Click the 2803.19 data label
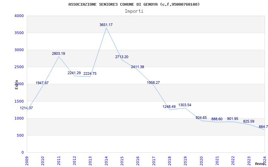 point(58,54)
